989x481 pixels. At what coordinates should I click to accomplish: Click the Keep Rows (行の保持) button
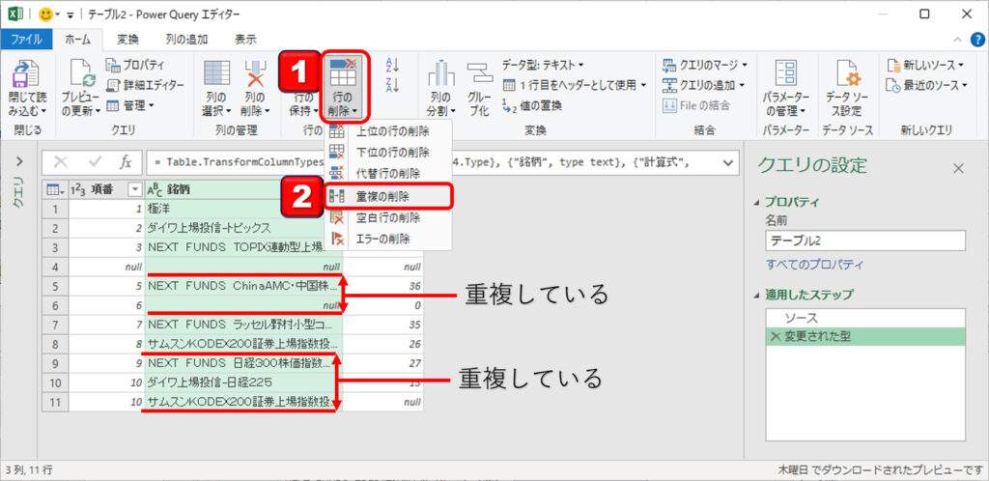click(303, 88)
